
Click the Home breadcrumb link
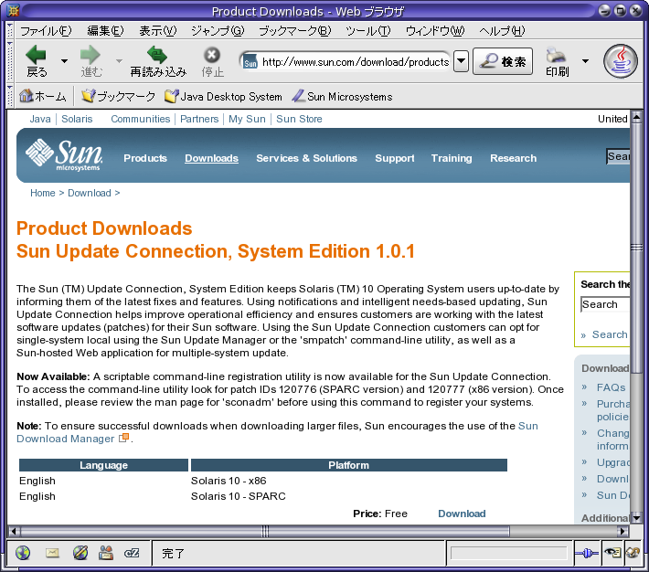[x=43, y=193]
